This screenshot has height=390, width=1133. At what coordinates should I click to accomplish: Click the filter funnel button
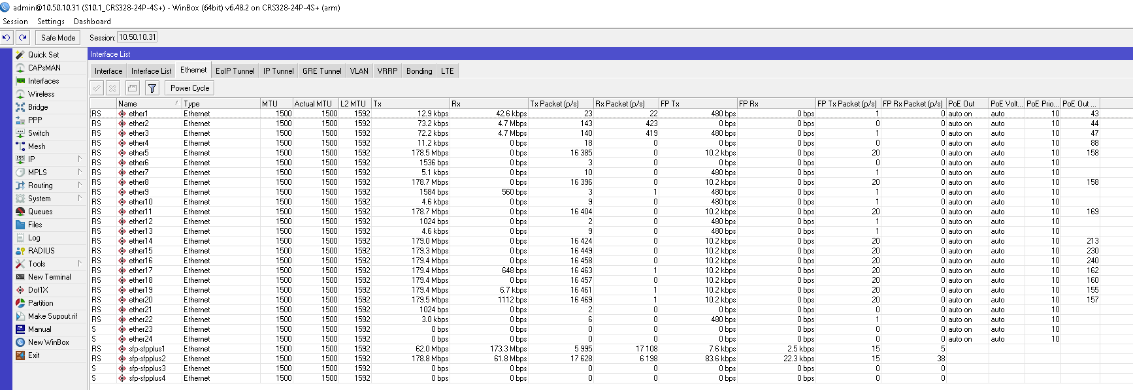[x=152, y=88]
